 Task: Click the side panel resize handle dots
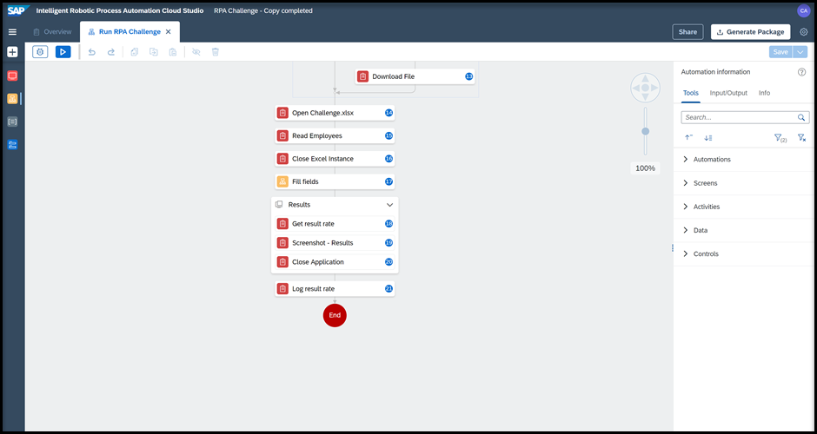[x=673, y=248]
